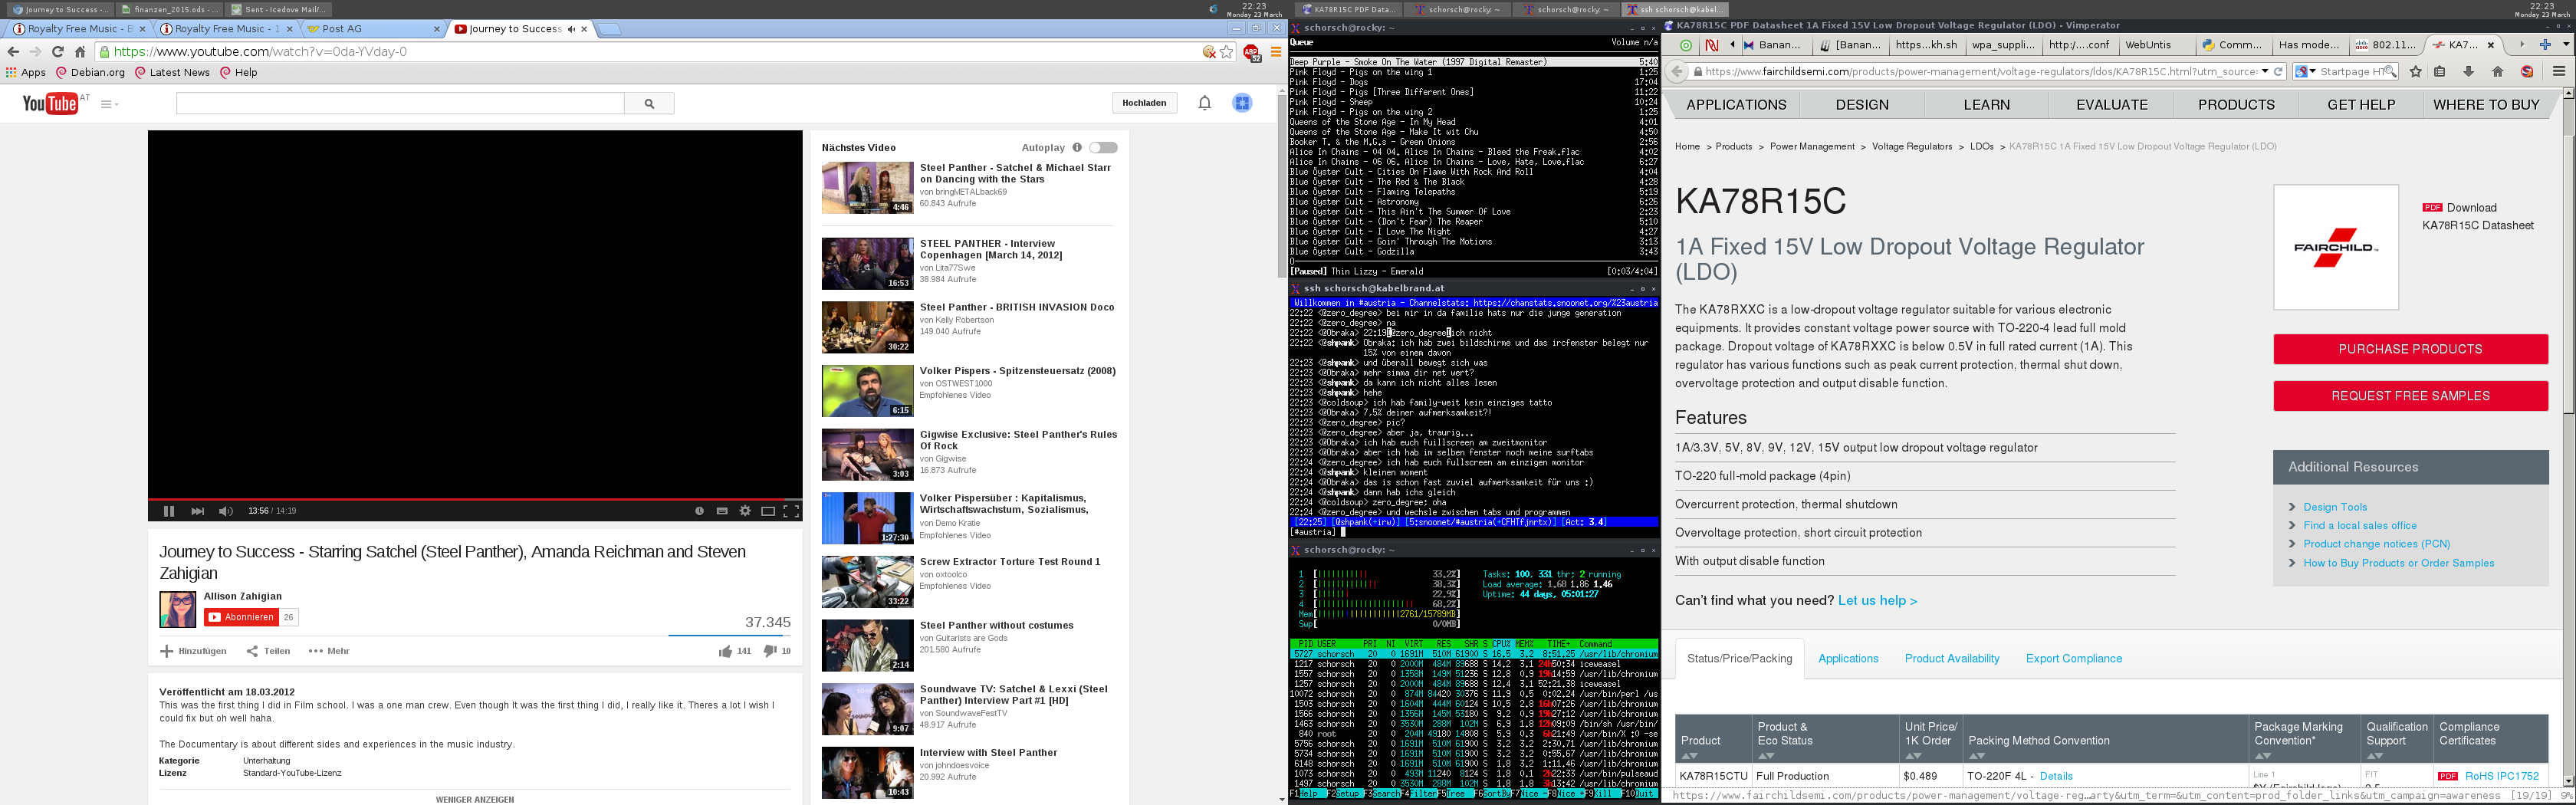
Task: Bookmark fairchildsemi page with star icon
Action: point(2416,72)
